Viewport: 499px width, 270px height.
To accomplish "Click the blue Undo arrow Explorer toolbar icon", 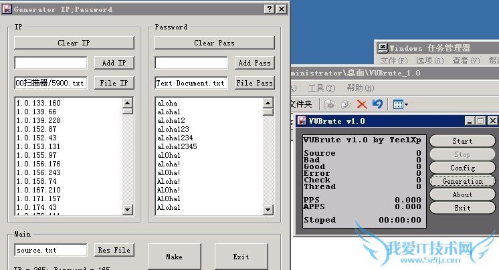I will pyautogui.click(x=377, y=104).
